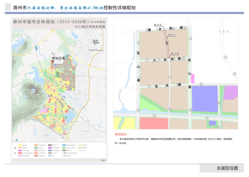Select the 地块位置 label on the map

point(59,58)
